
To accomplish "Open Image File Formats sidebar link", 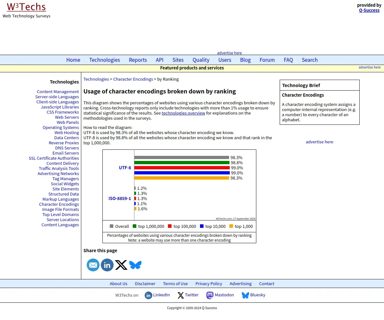I will pyautogui.click(x=60, y=209).
